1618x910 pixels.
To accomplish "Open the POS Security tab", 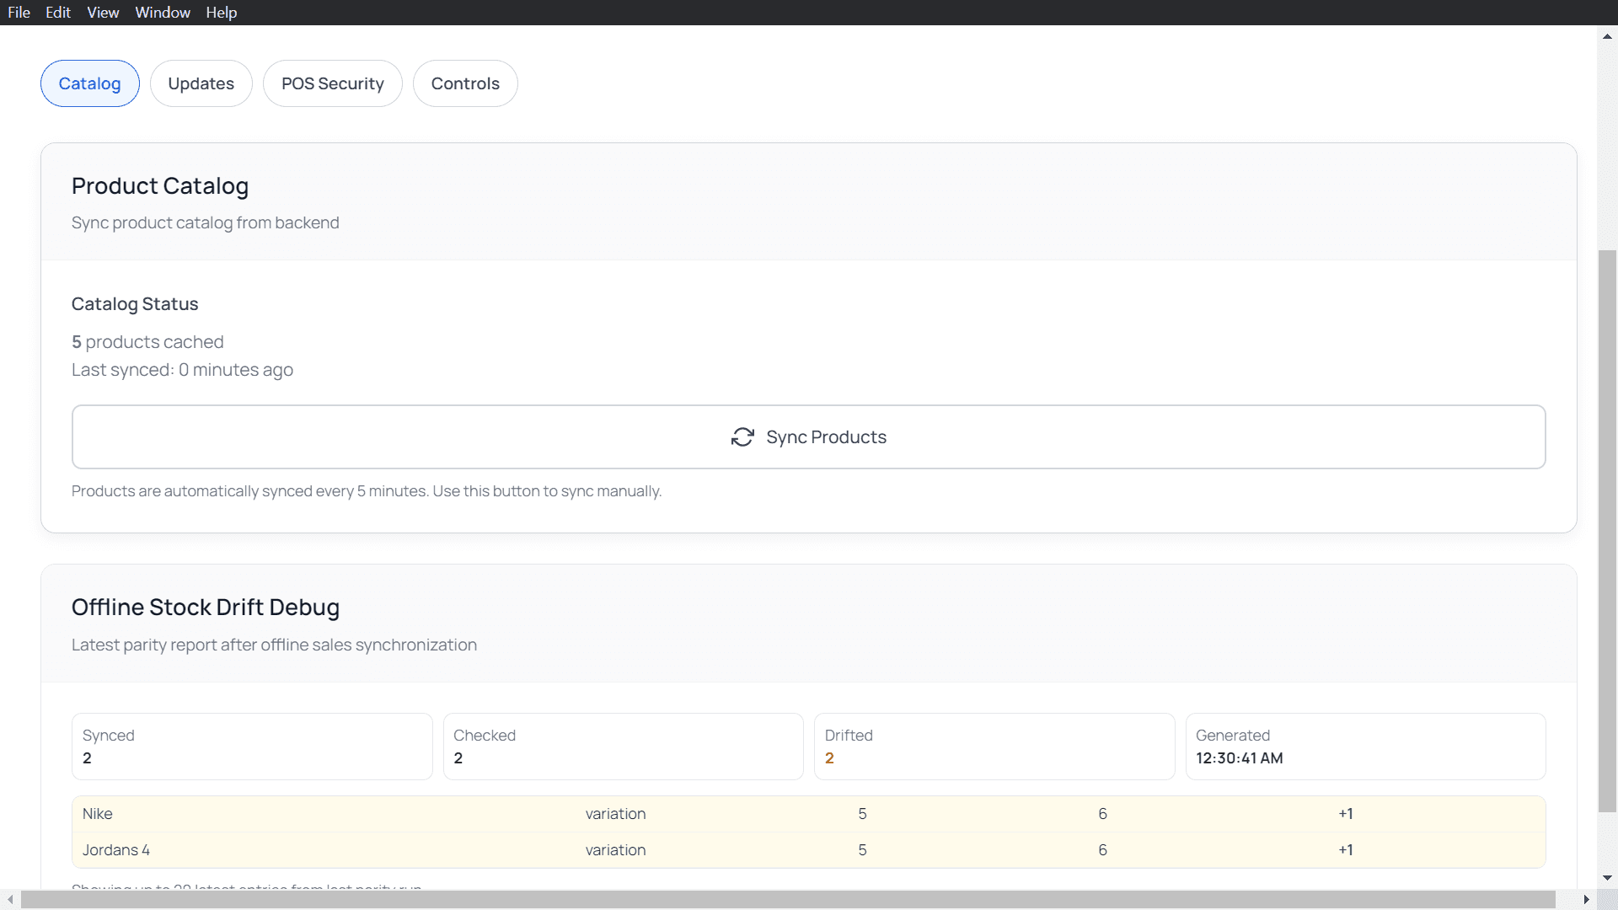I will pyautogui.click(x=333, y=83).
